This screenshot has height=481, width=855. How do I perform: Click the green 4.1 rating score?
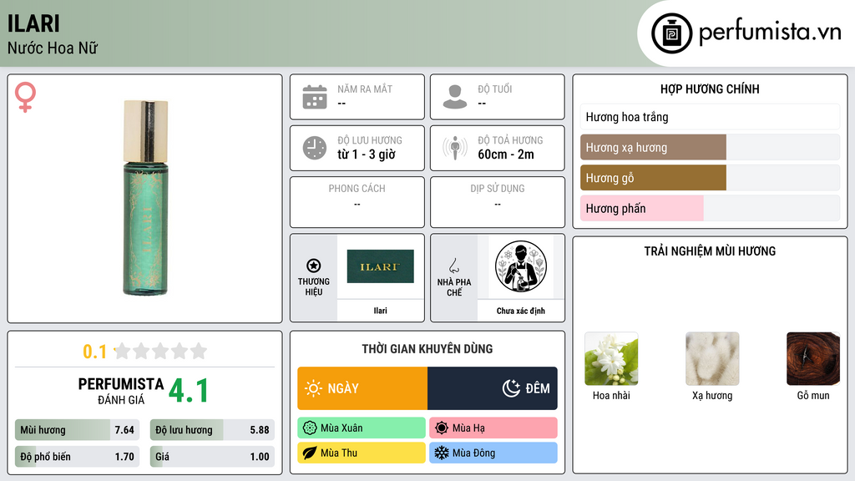click(x=189, y=391)
